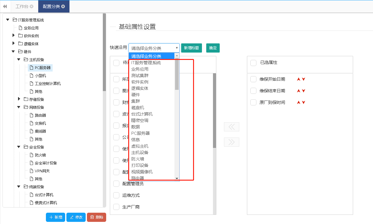Expand the 存储设备 tree node
The height and width of the screenshot is (224, 373).
click(x=19, y=99)
